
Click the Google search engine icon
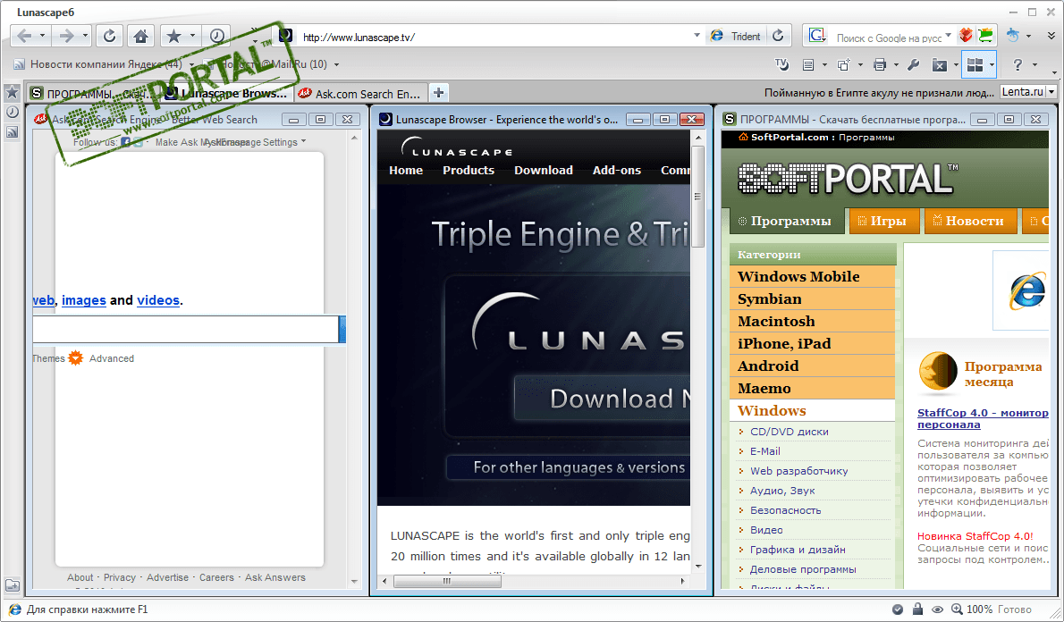coord(816,36)
